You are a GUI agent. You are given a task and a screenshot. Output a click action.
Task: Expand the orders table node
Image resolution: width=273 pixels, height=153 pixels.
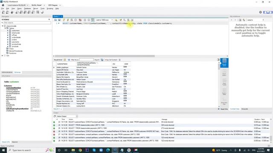8,40
